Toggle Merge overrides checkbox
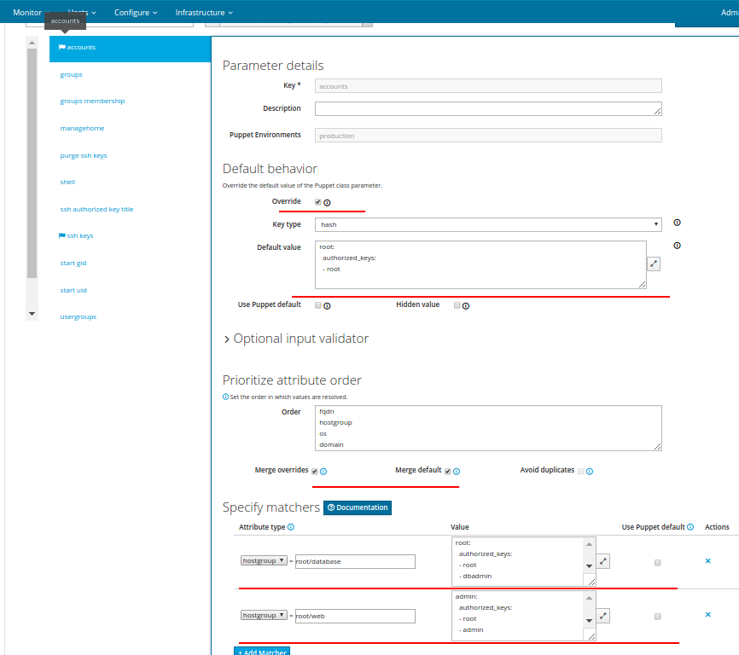739x655 pixels. [x=314, y=472]
